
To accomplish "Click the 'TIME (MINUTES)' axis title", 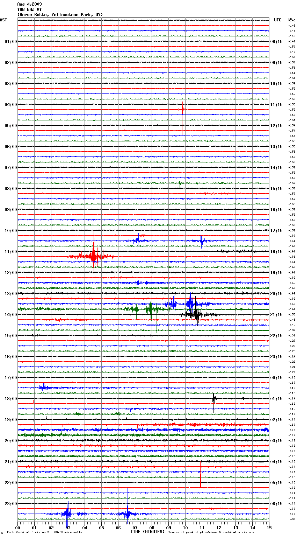I will click(147, 532).
